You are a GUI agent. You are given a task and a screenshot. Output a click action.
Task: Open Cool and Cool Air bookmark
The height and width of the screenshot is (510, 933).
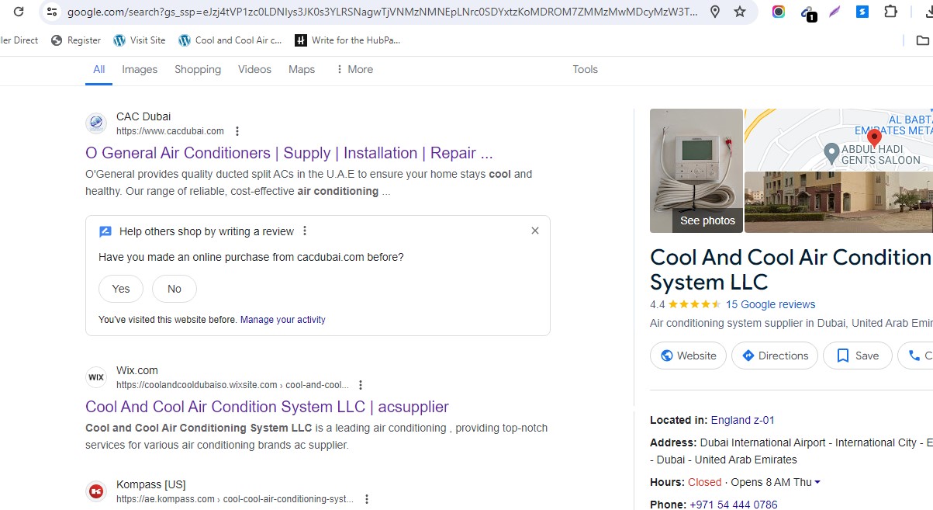point(230,40)
